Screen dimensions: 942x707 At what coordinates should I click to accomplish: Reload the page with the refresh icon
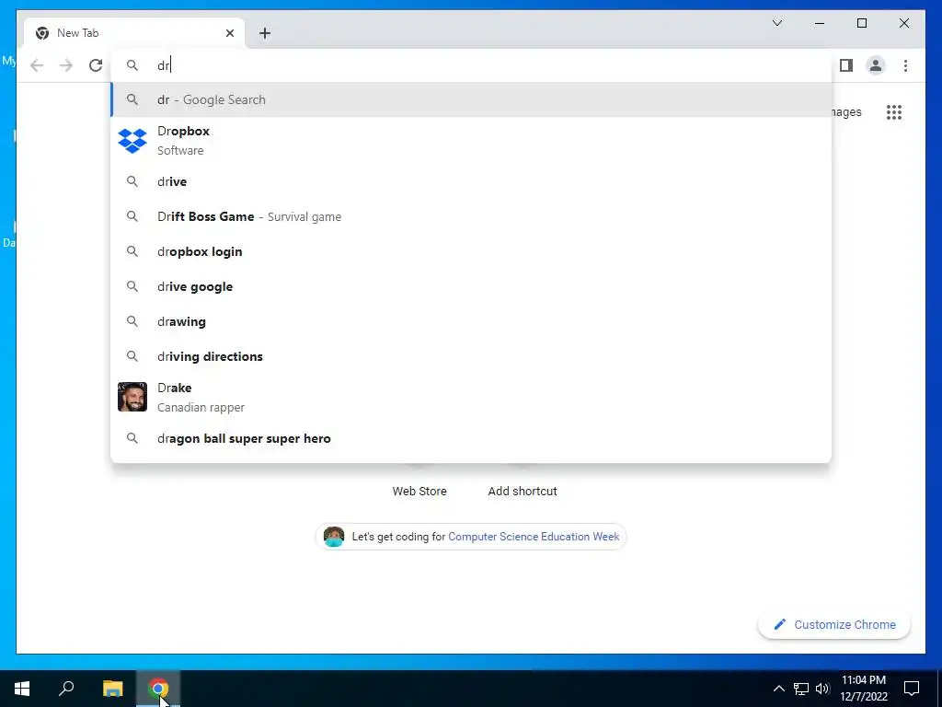pyautogui.click(x=96, y=65)
